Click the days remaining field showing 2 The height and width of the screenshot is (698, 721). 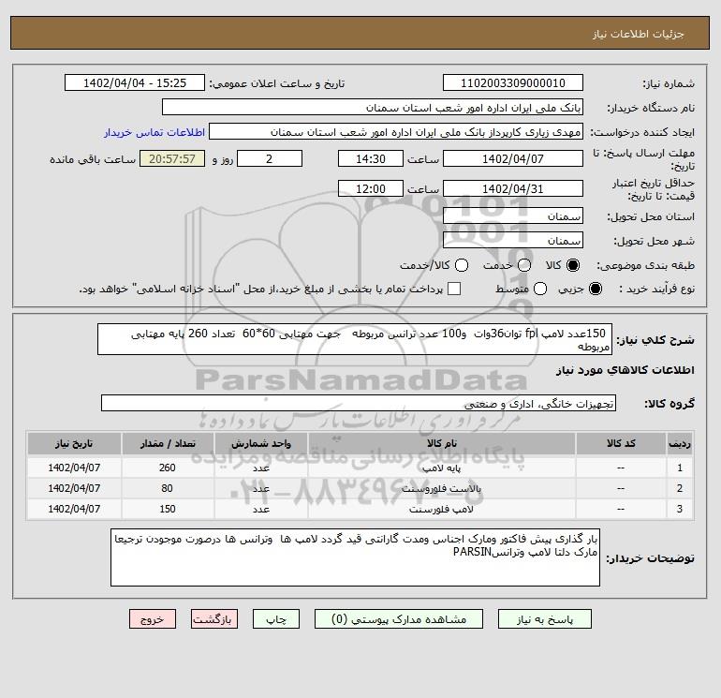(270, 158)
